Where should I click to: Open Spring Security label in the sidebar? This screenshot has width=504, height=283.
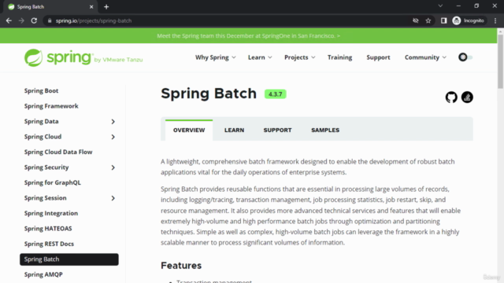(x=46, y=167)
